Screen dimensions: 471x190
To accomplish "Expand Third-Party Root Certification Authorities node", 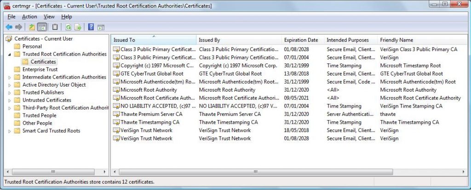I will point(9,108).
